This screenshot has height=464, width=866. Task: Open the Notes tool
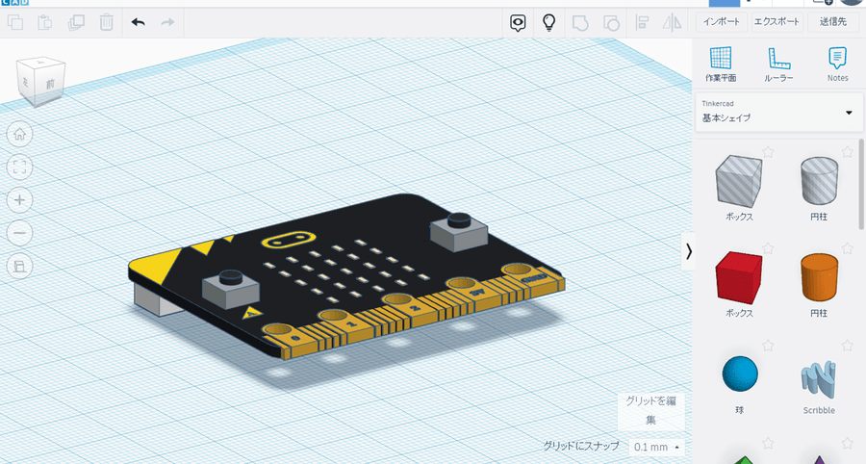(x=837, y=64)
